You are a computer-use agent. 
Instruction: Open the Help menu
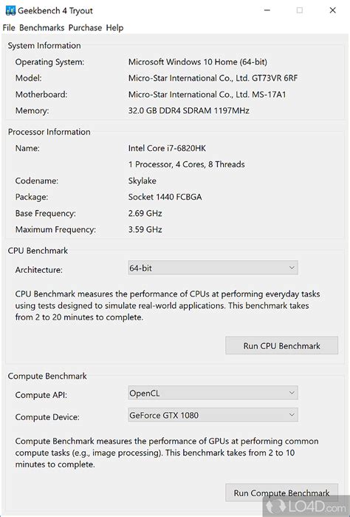[114, 27]
